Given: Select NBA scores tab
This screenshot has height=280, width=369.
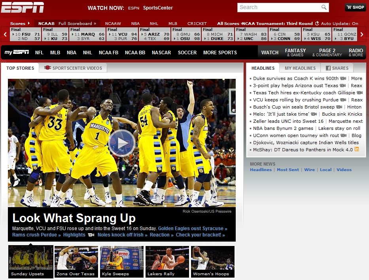Looking at the screenshot, I should (x=135, y=23).
